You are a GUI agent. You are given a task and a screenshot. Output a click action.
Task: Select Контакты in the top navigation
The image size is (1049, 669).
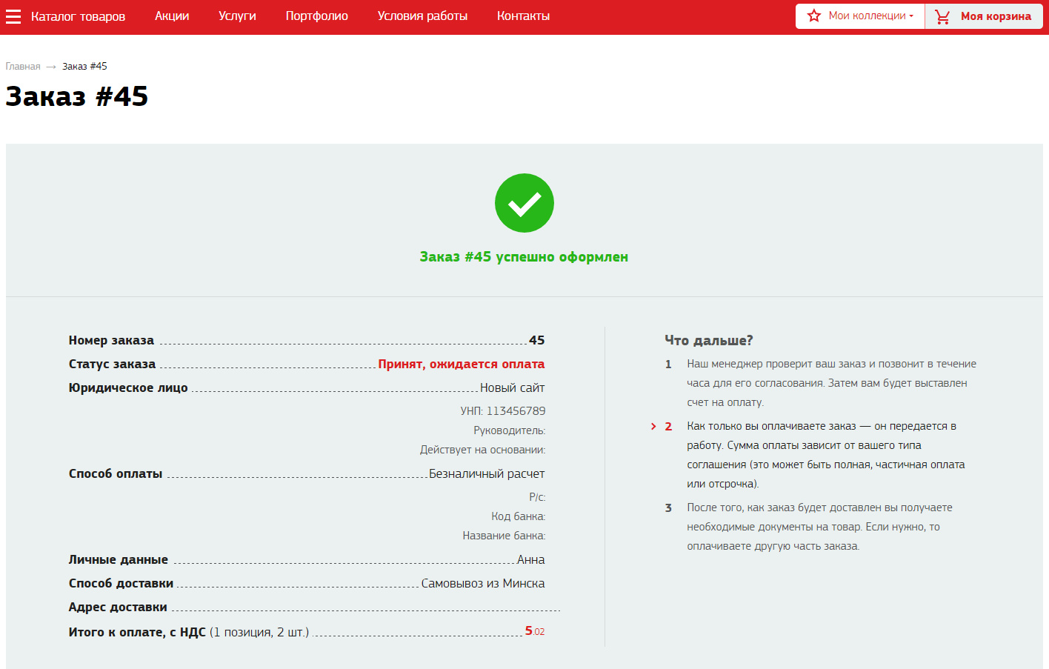[523, 16]
